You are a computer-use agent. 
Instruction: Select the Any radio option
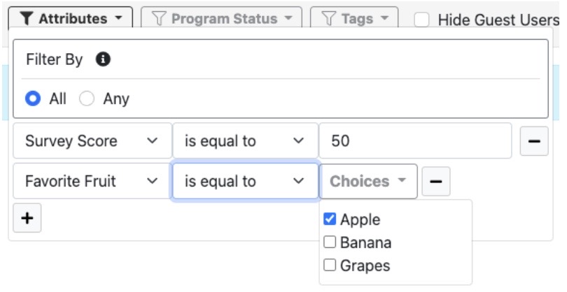pyautogui.click(x=87, y=99)
